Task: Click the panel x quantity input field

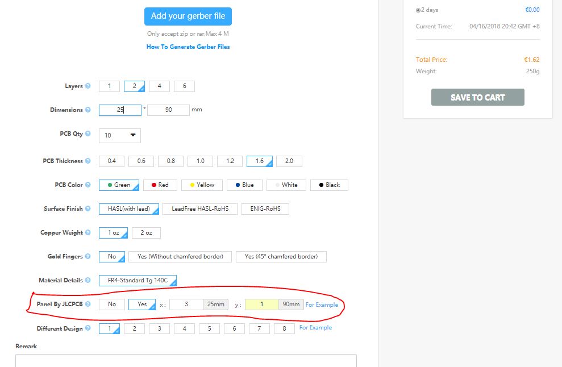Action: click(186, 305)
